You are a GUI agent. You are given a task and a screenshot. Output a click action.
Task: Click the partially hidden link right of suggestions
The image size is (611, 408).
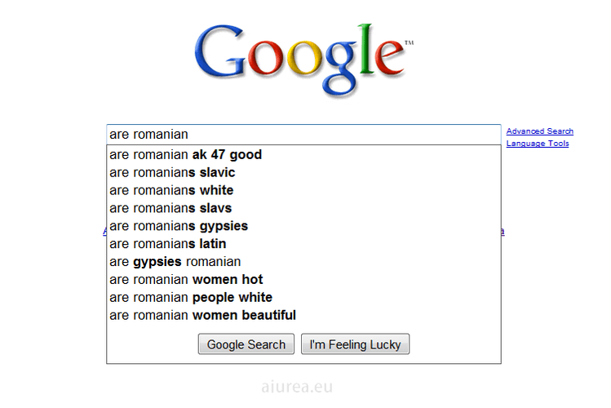(503, 232)
